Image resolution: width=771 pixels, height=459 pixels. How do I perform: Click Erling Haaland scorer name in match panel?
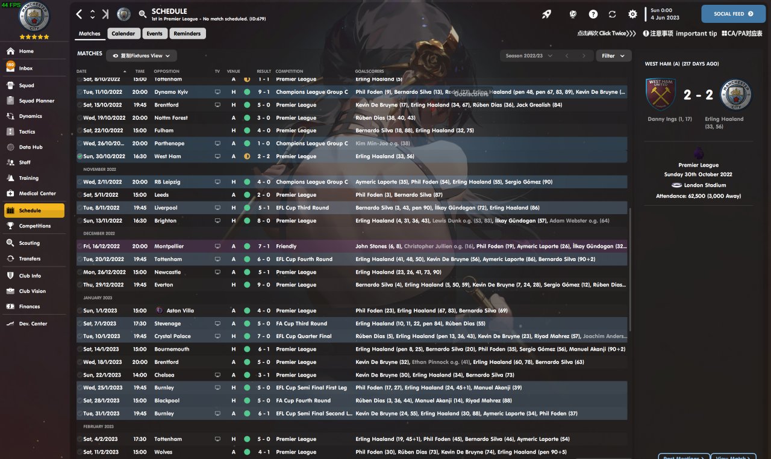[724, 119]
